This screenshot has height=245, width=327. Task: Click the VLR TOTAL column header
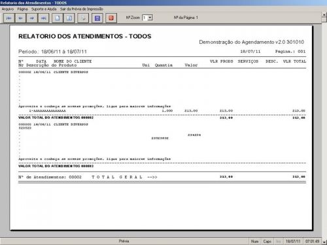[x=294, y=61]
